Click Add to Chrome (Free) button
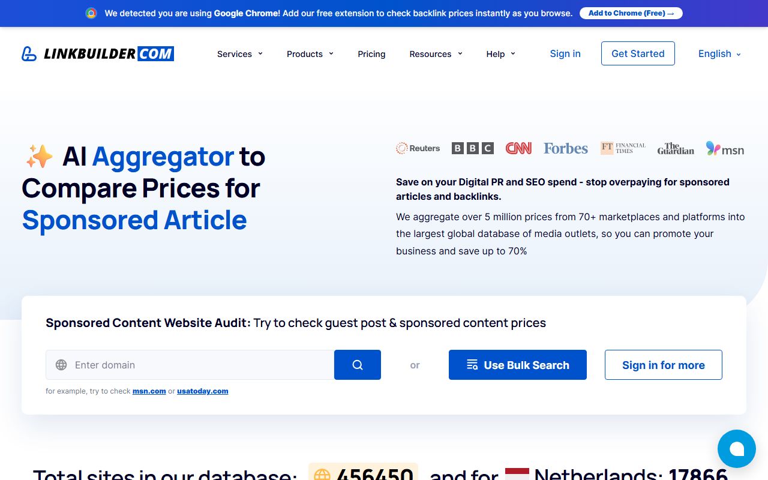Viewport: 768px width, 480px height. [x=631, y=13]
